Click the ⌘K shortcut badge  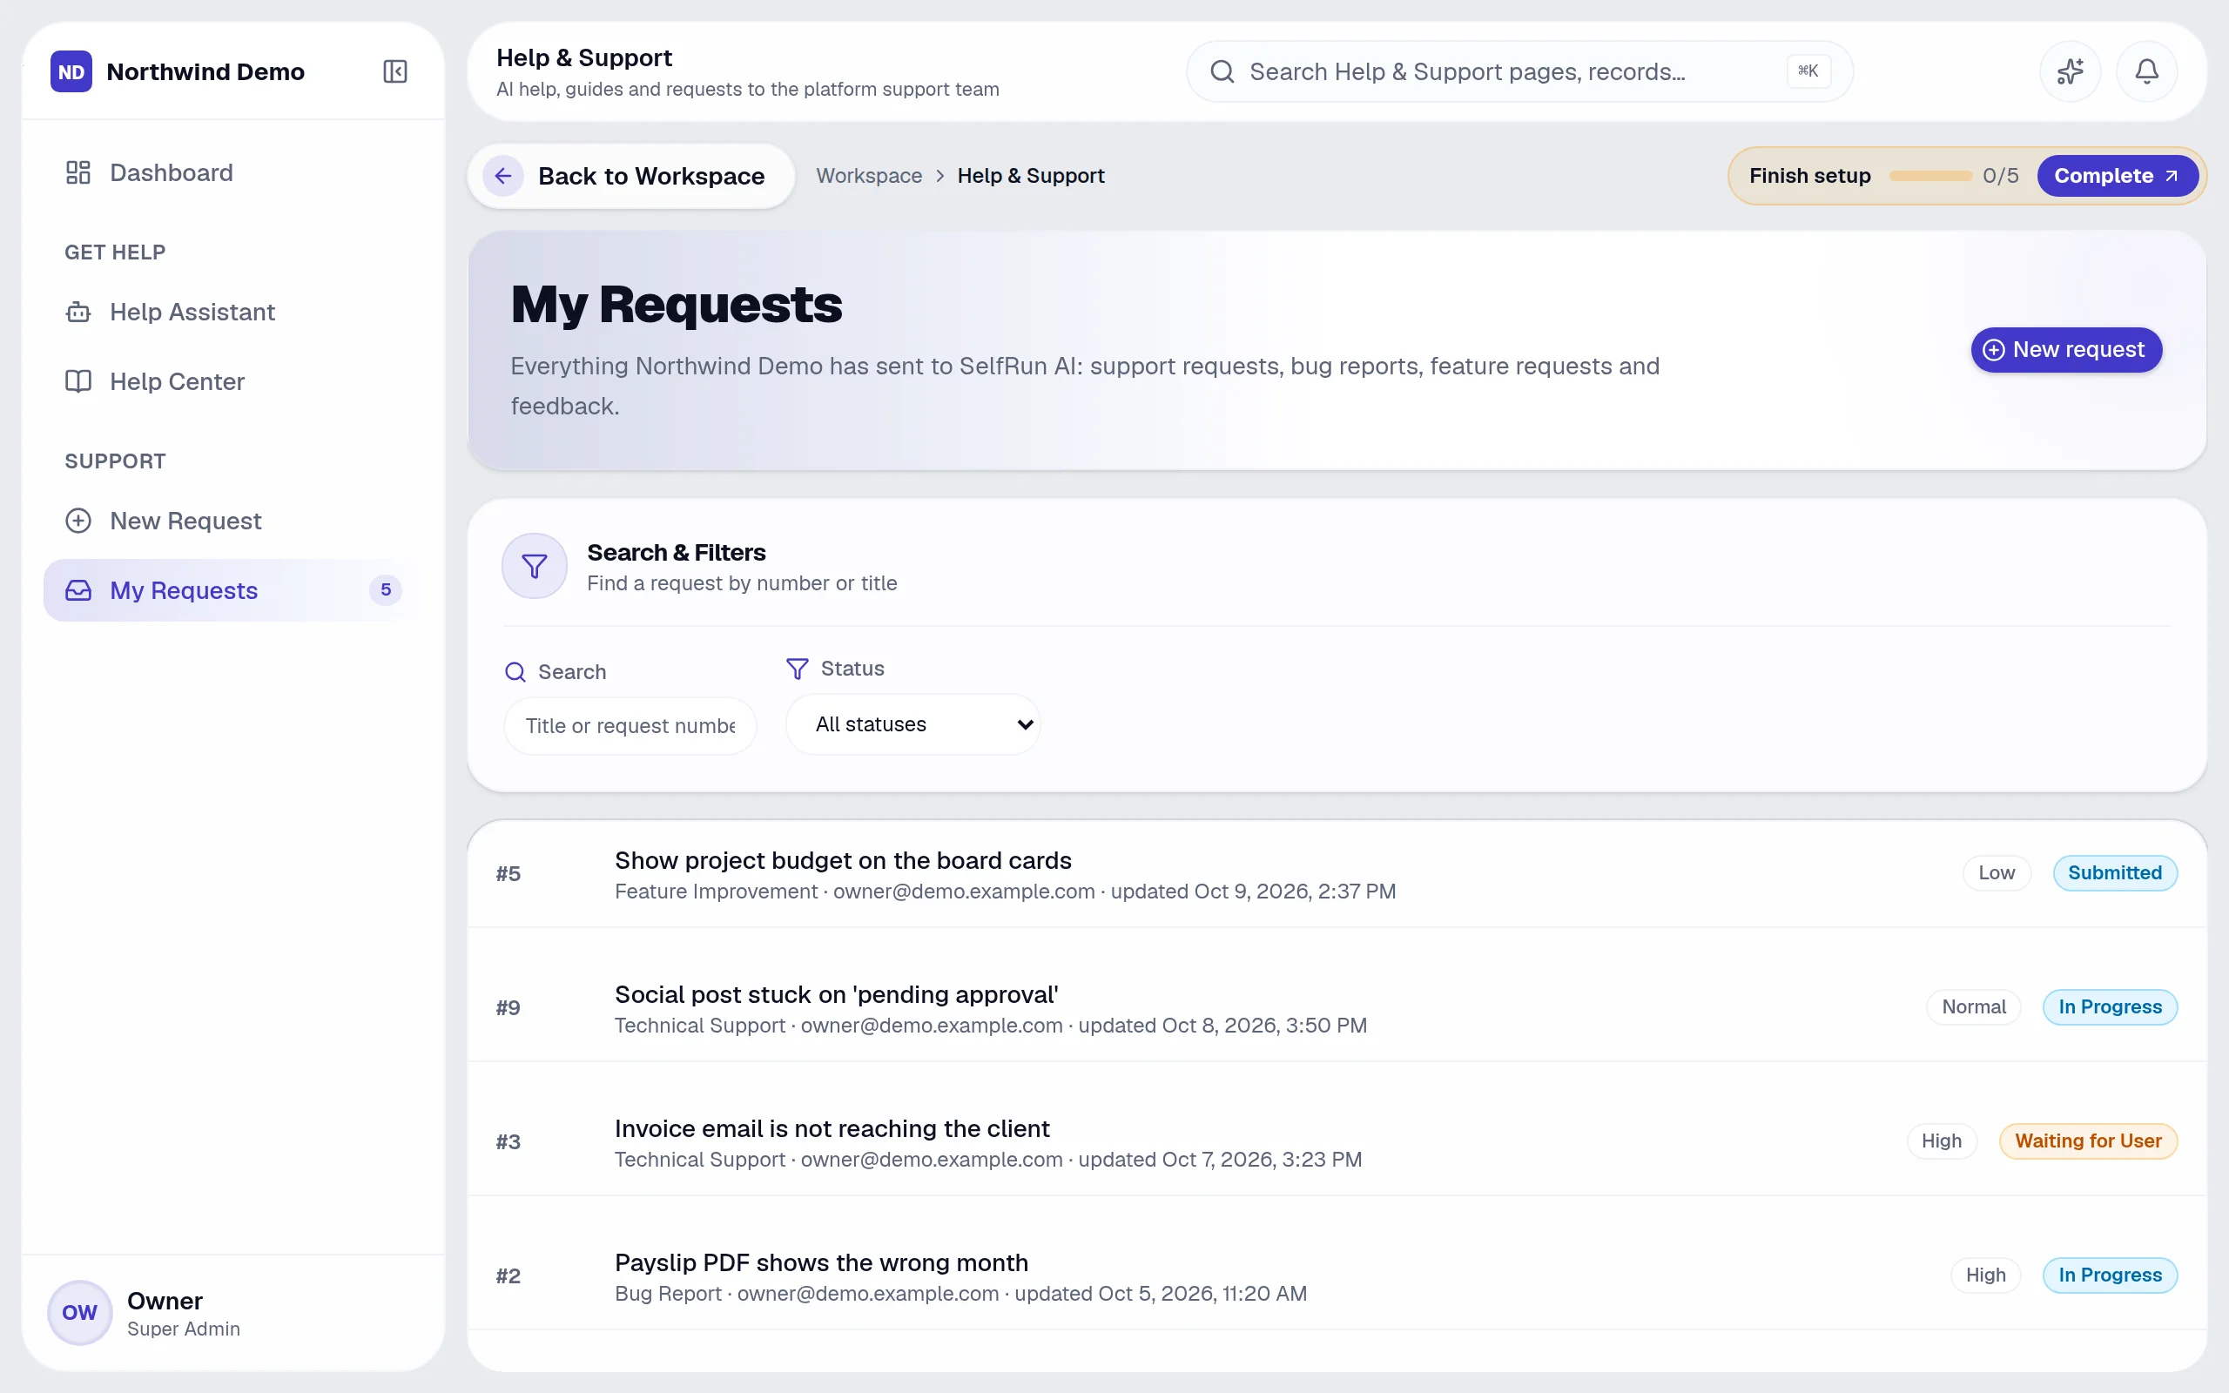point(1808,71)
